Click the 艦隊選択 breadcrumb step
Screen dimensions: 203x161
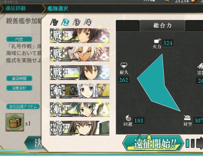[58, 9]
